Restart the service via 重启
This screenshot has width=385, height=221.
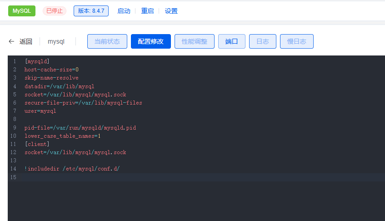pyautogui.click(x=147, y=11)
